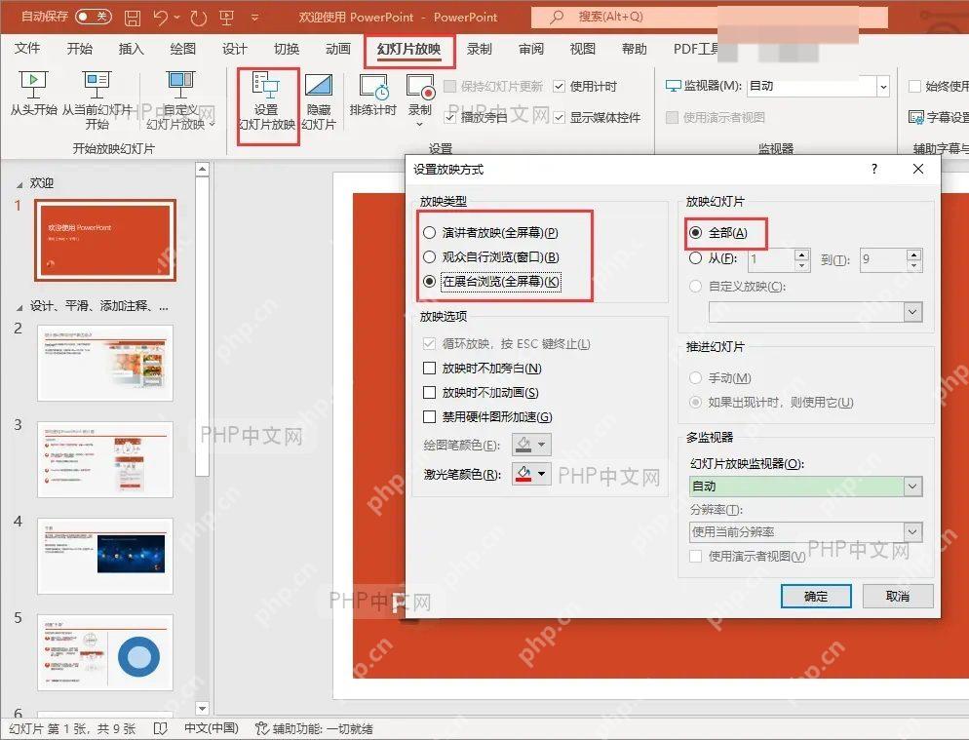Toggle 播放旁白 checkbox

click(450, 117)
